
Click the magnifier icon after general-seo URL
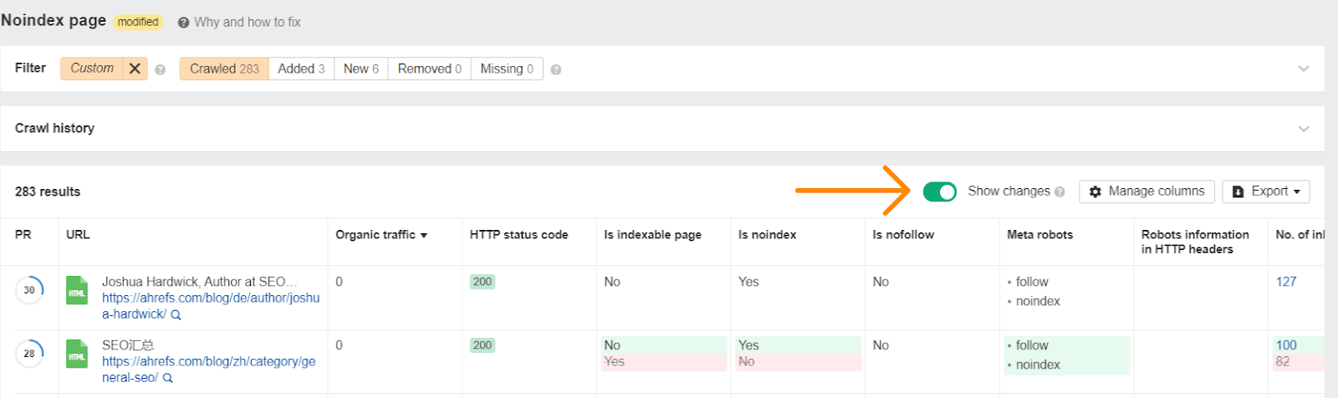point(167,378)
